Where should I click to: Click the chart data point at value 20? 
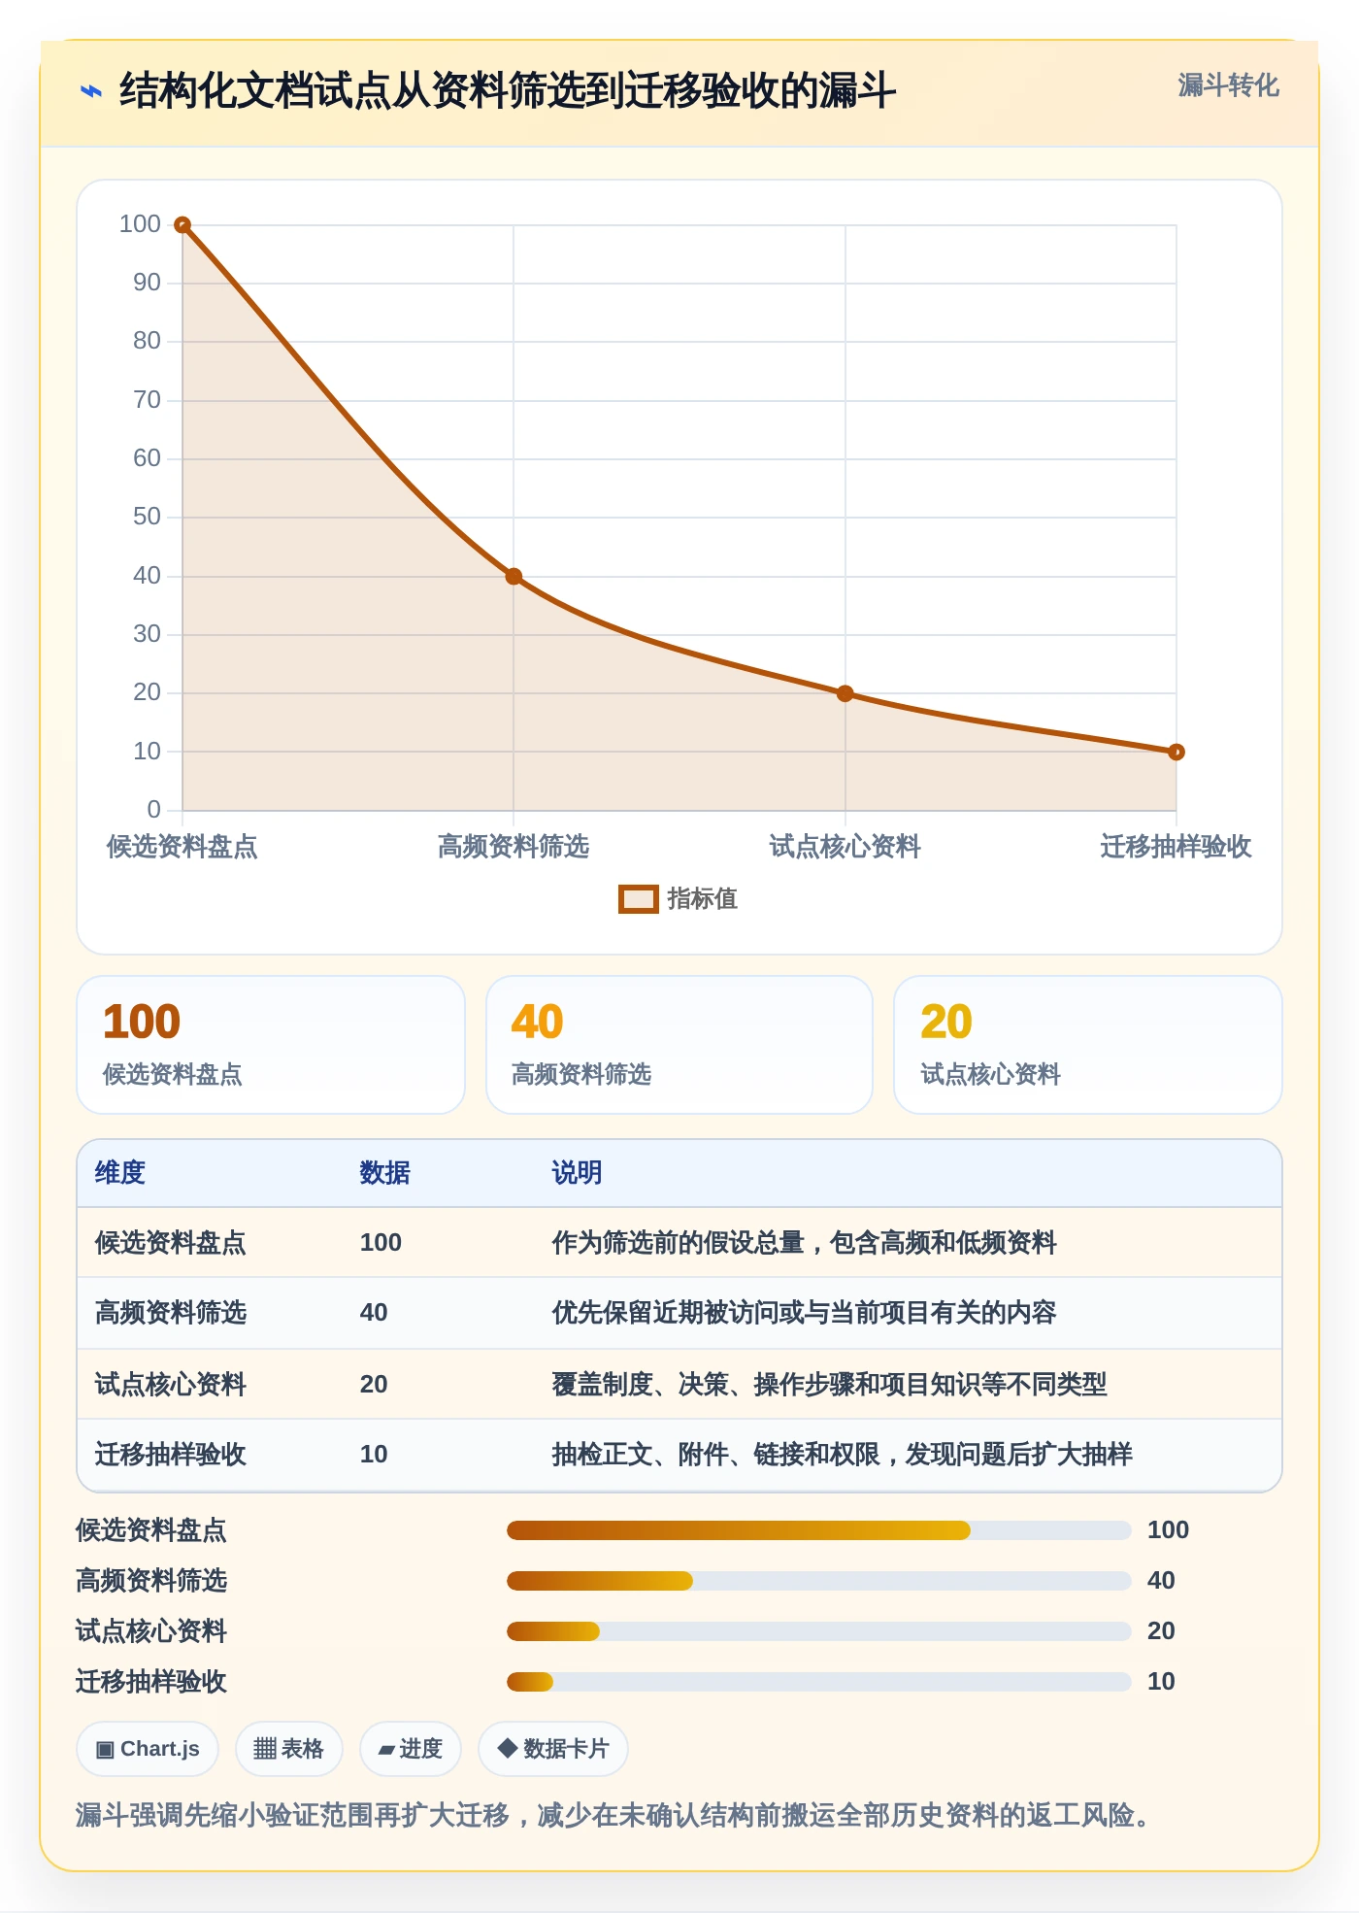(x=845, y=693)
